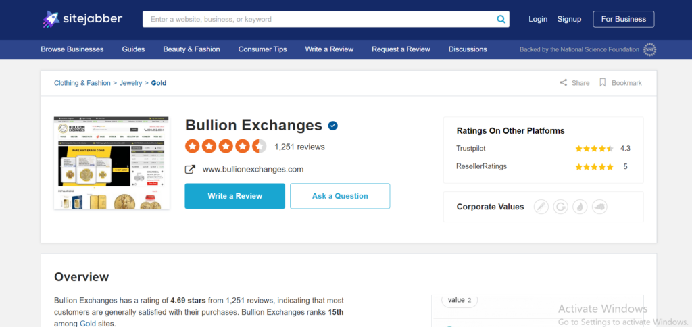This screenshot has height=327, width=692.
Task: Click the National Science Foundation seal
Action: [x=649, y=50]
